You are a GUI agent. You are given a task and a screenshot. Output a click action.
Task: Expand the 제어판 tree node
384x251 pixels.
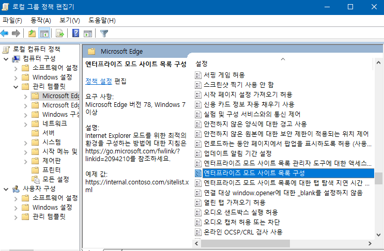tap(26, 161)
